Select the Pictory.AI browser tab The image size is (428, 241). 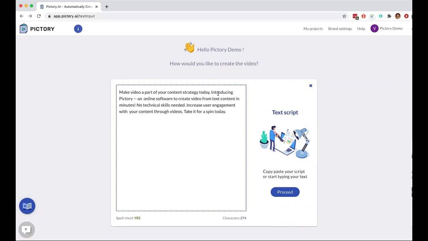69,6
